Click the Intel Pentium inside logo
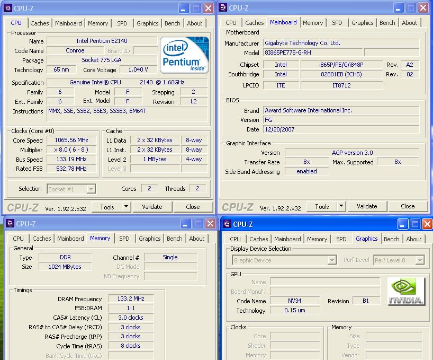The height and width of the screenshot is (360, 433). point(185,55)
